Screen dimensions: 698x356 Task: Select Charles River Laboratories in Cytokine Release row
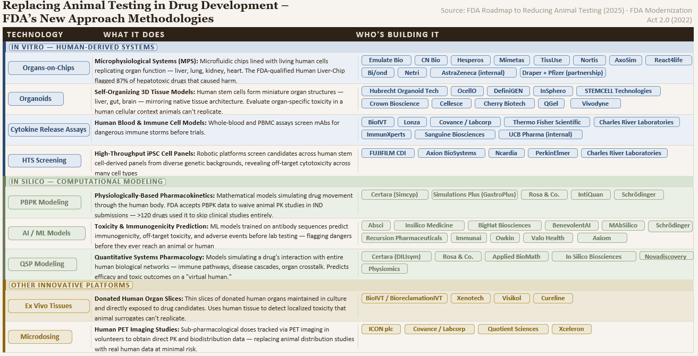(x=636, y=122)
